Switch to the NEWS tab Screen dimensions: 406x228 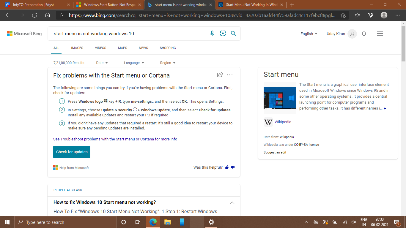143,48
